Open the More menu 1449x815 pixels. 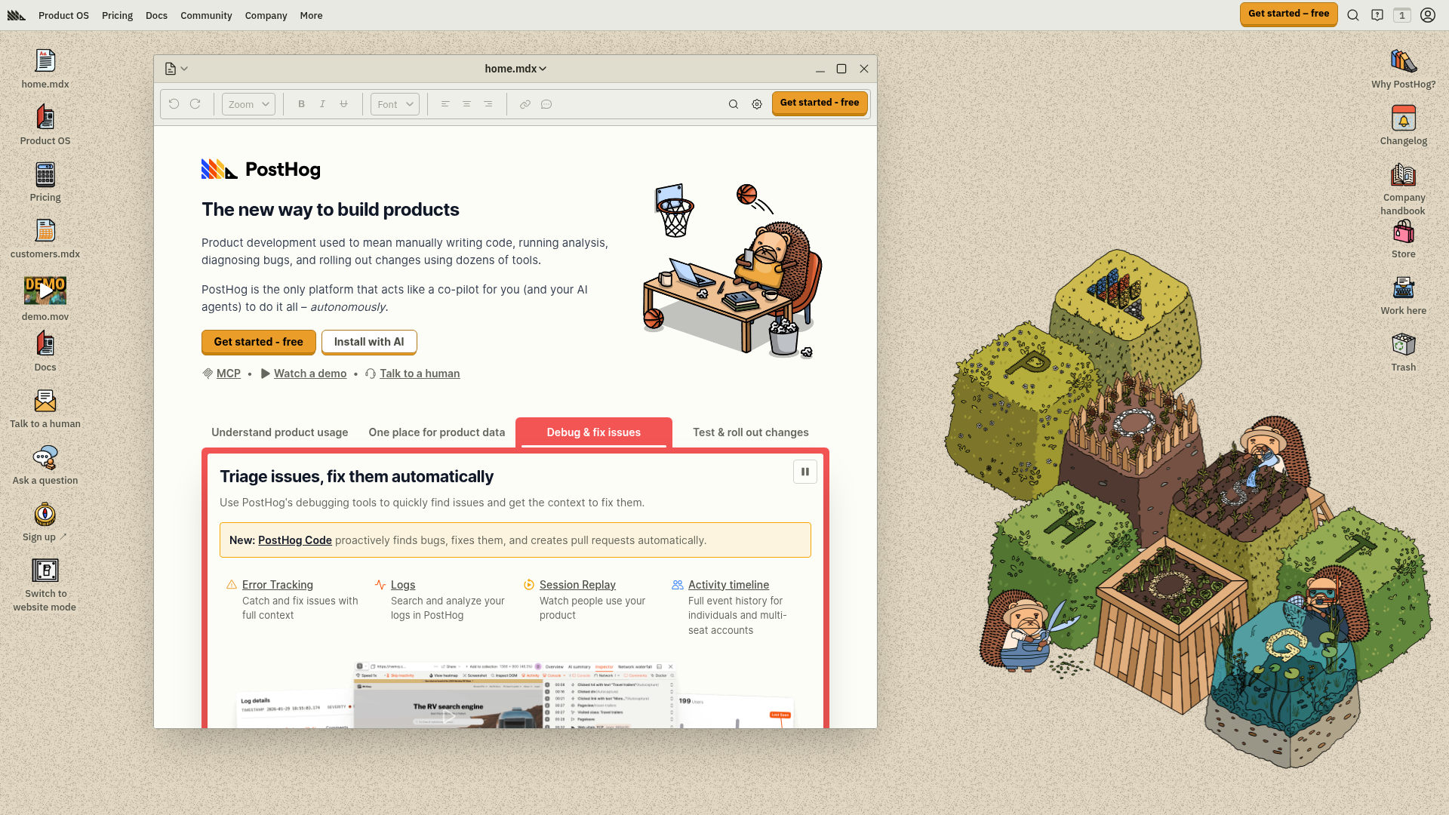click(x=311, y=15)
